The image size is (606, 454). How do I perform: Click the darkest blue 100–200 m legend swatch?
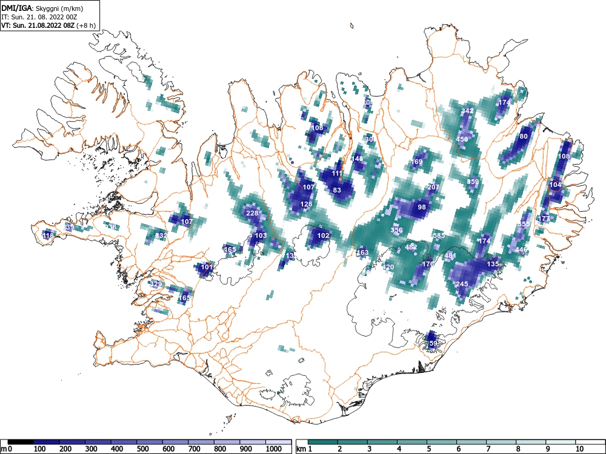tap(47, 442)
